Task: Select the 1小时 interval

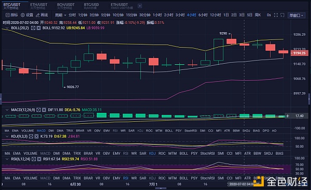Action: [x=157, y=15]
